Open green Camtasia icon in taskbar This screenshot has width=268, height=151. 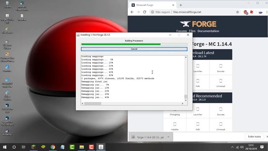point(72,147)
